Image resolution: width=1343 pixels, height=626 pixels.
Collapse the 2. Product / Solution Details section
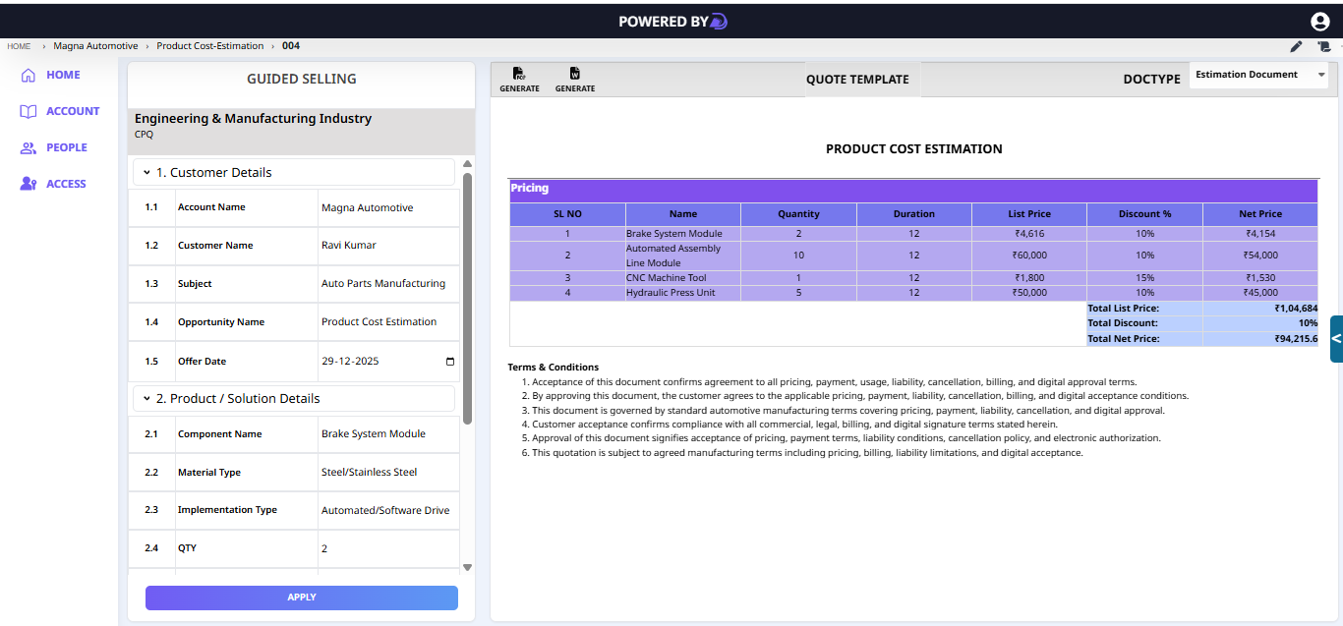point(294,398)
